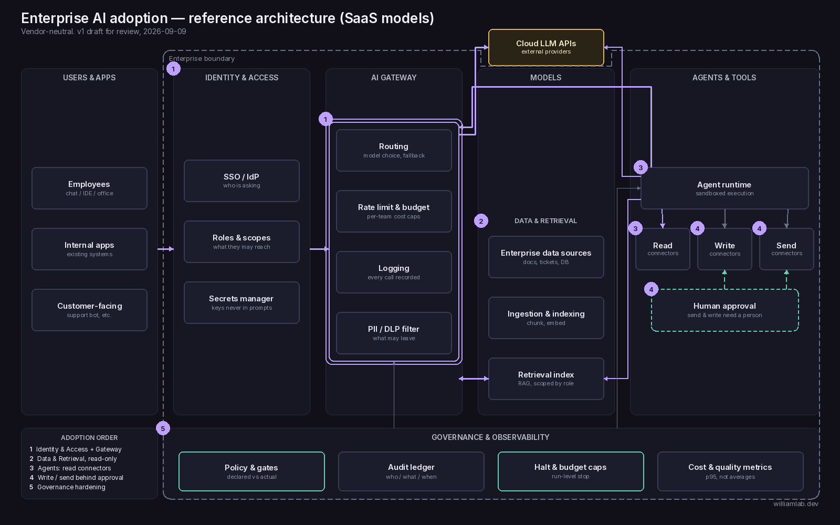
Task: Click the AGENTS & TOOLS column header
Action: 724,78
